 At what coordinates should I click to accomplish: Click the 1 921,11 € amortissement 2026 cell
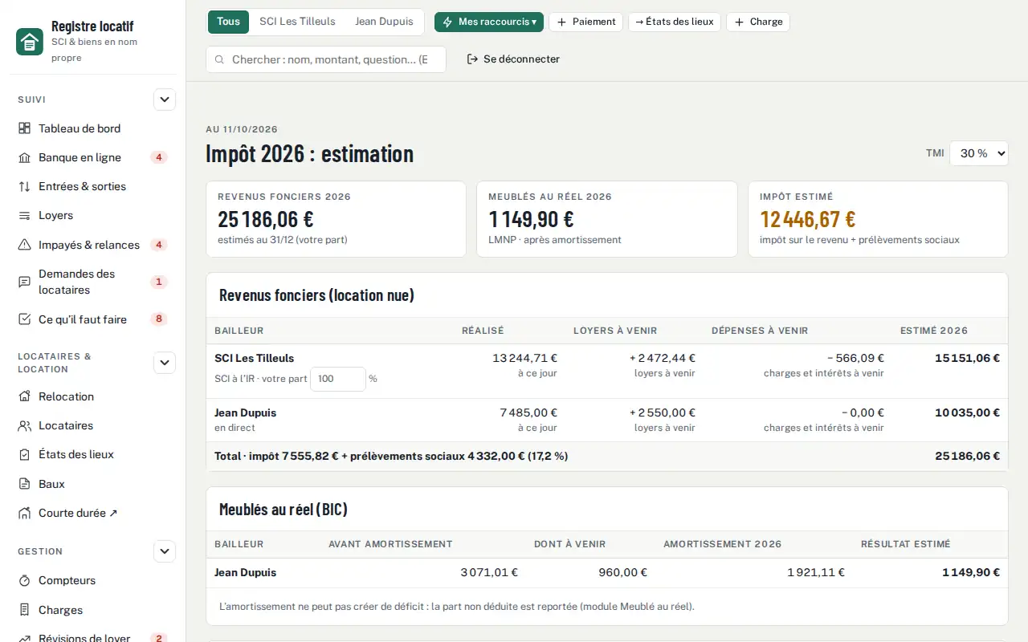click(x=816, y=572)
